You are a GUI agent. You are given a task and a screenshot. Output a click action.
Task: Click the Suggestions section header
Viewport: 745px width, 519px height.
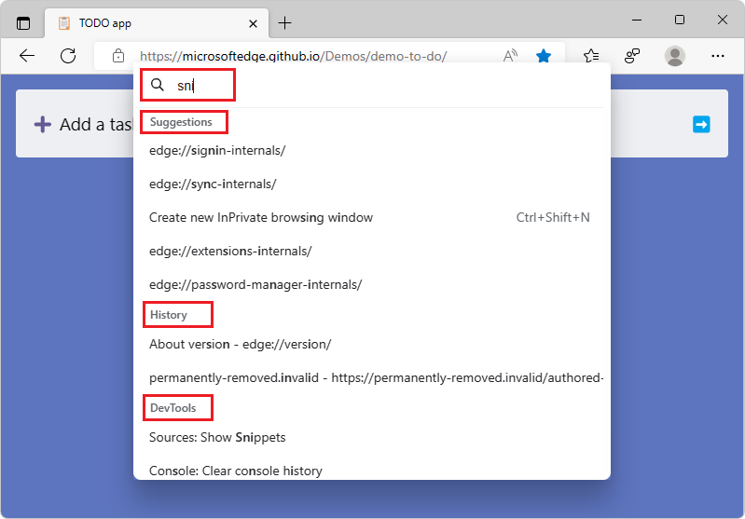coord(181,122)
